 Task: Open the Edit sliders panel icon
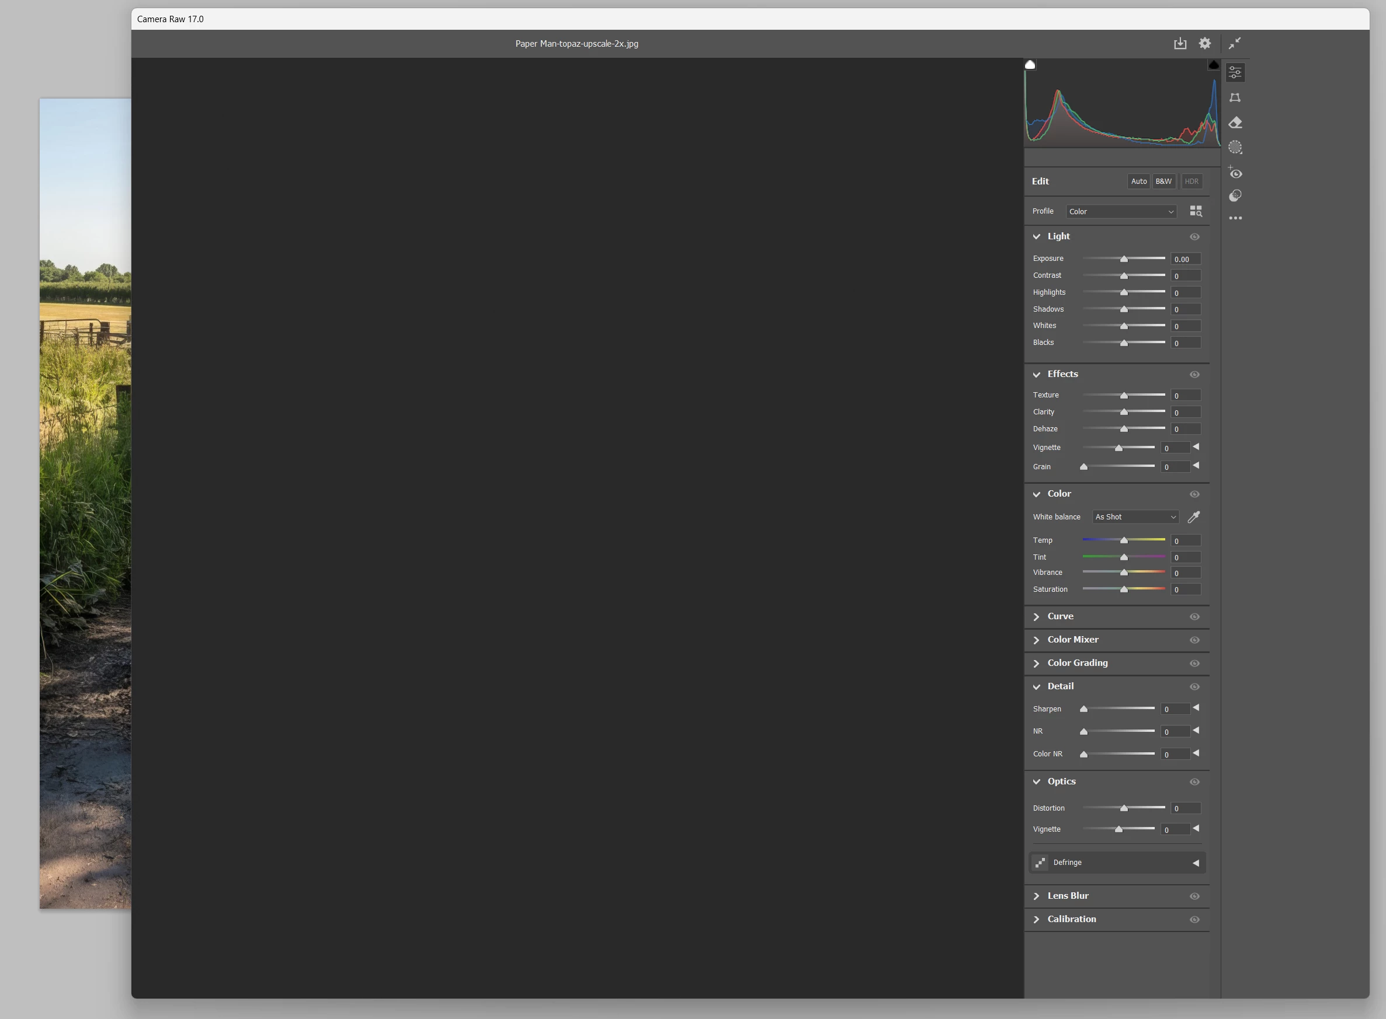tap(1235, 73)
